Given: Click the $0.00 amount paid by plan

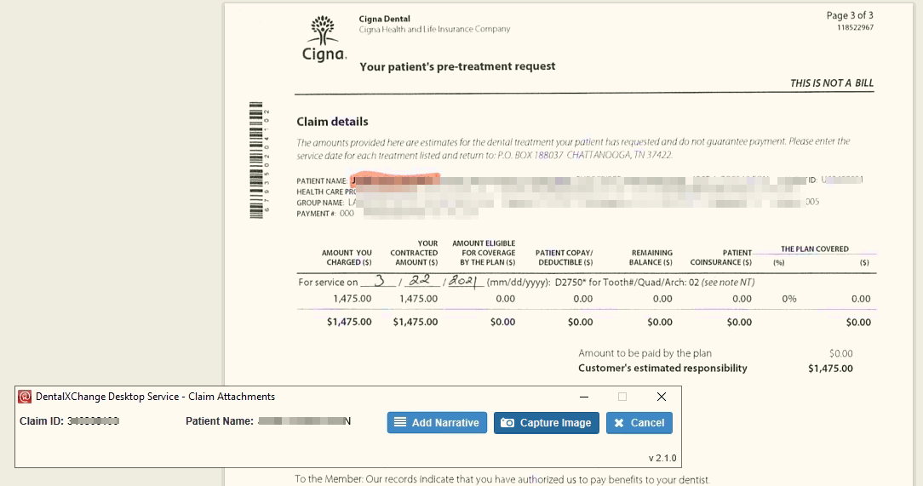Looking at the screenshot, I should coord(840,353).
